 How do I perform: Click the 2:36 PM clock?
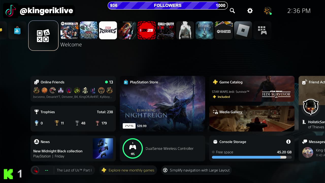pos(299,11)
